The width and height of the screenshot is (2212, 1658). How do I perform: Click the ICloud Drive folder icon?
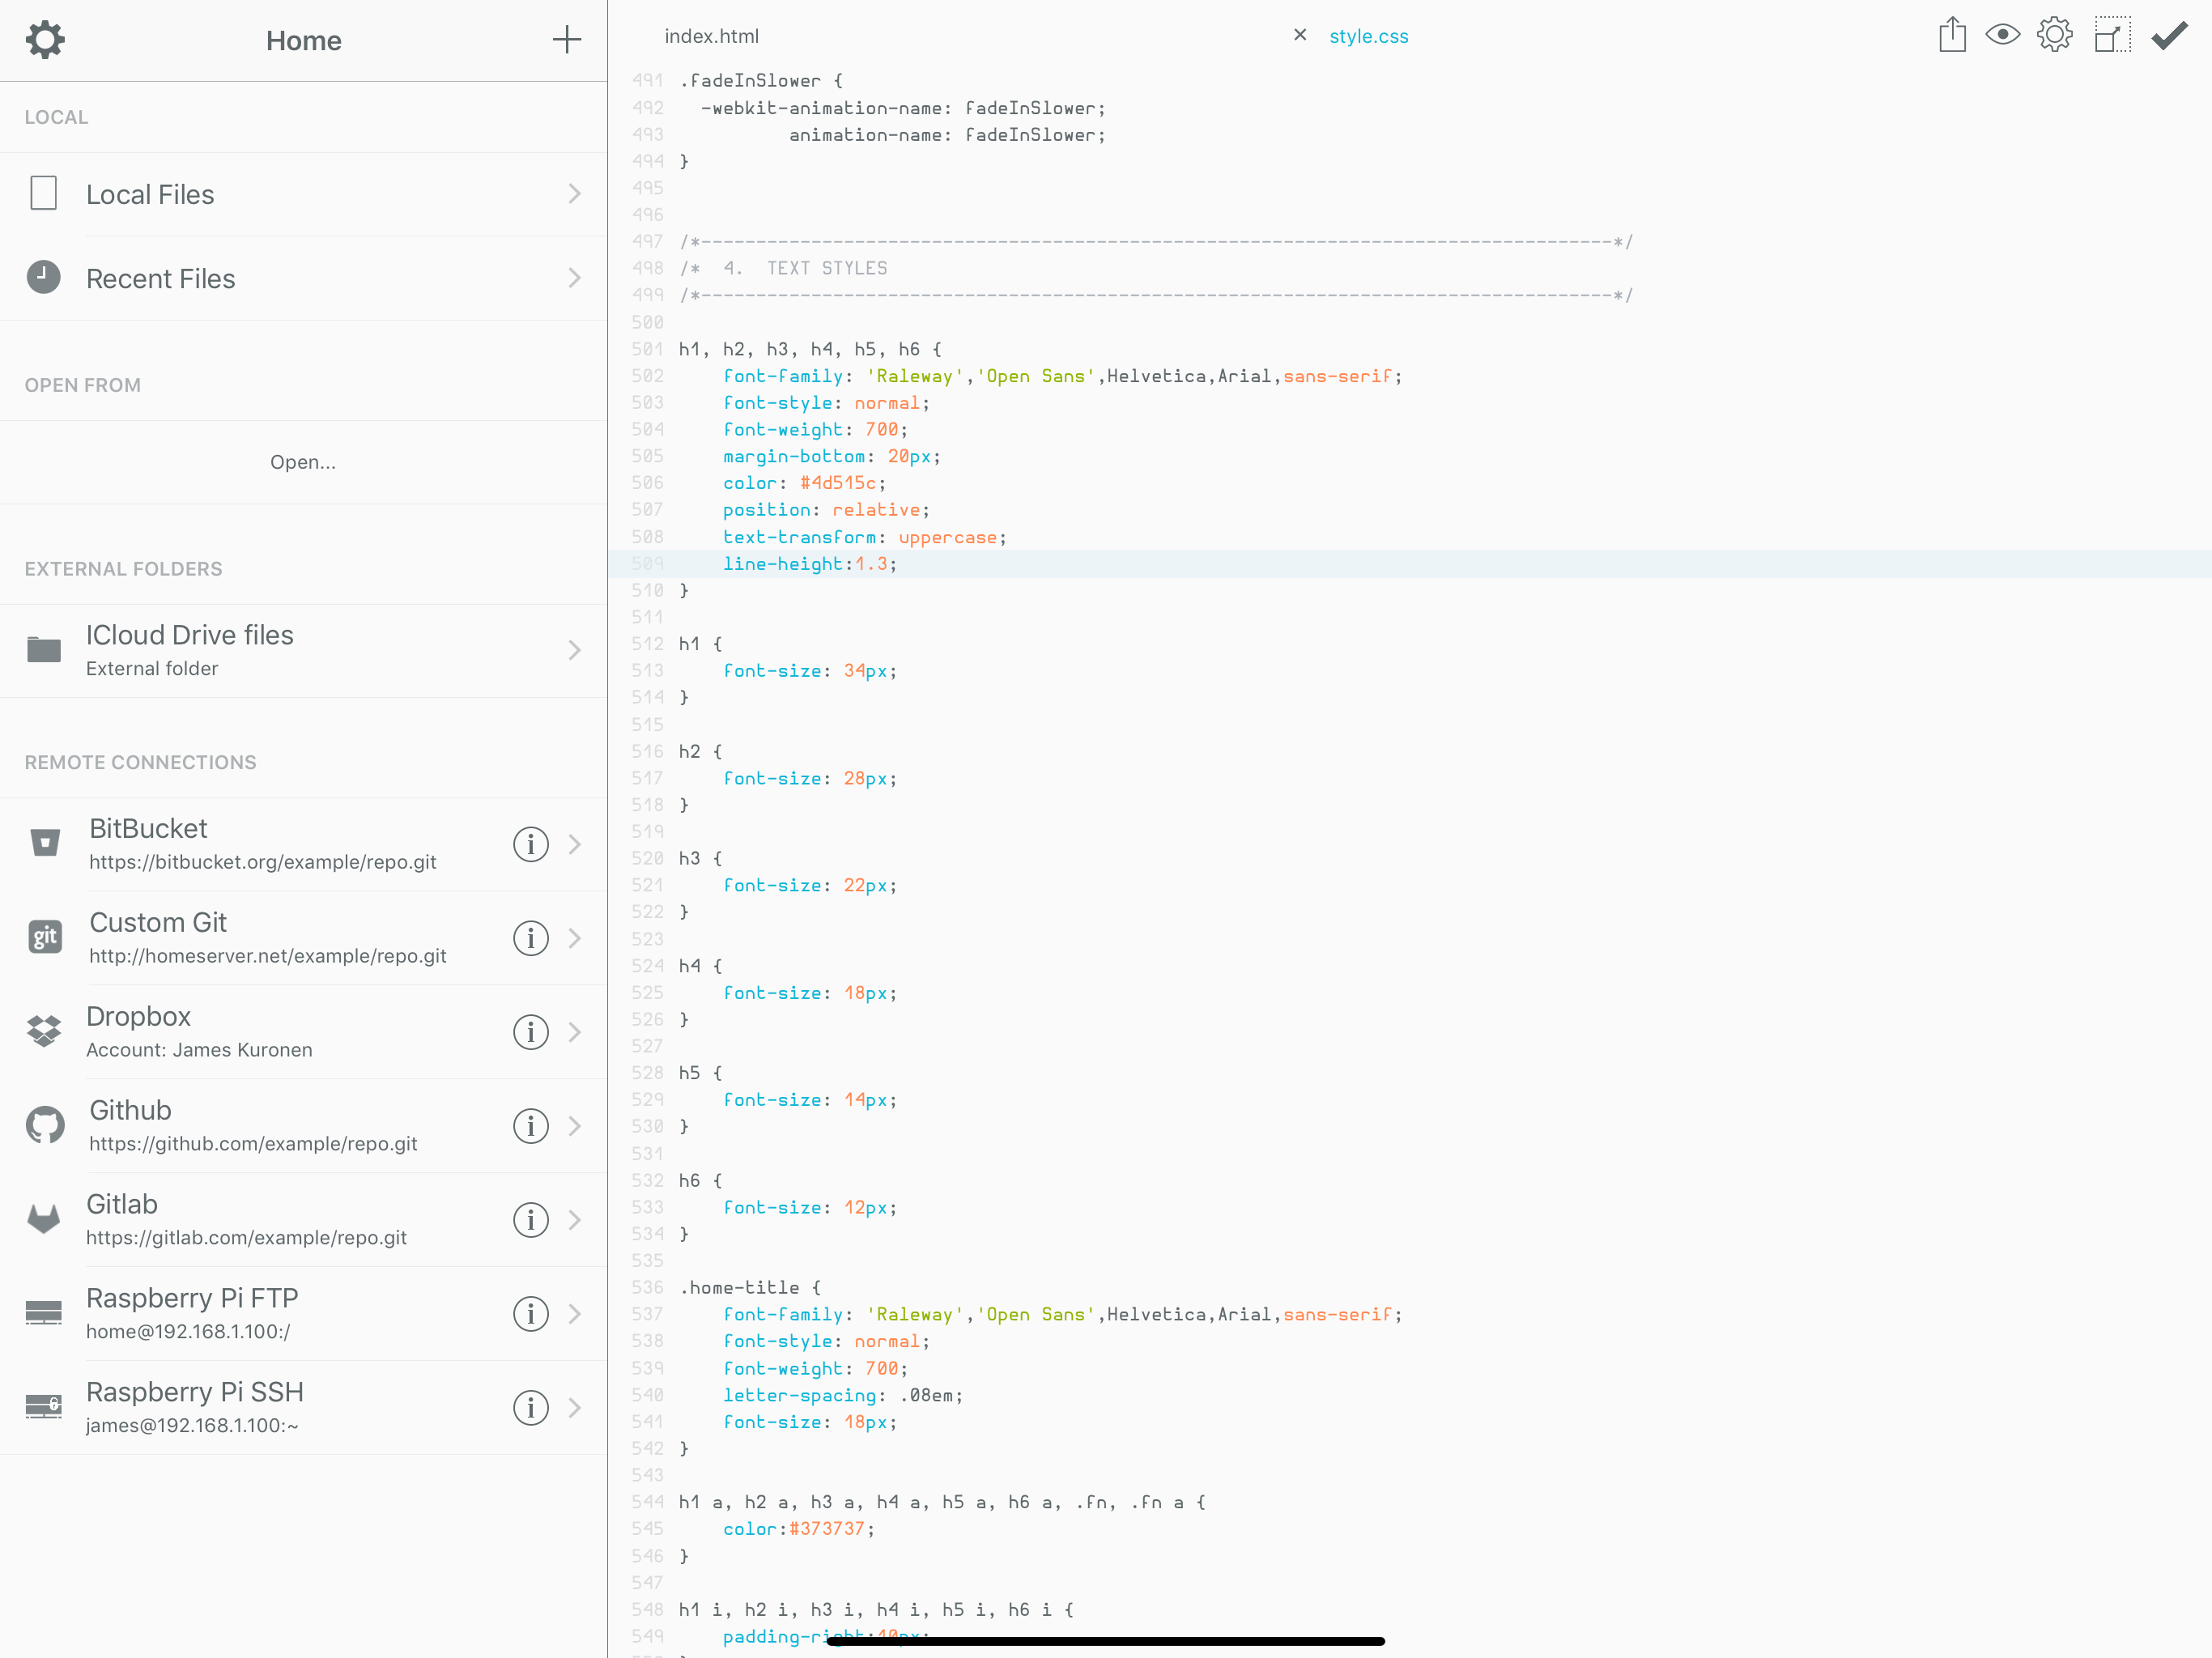click(44, 649)
